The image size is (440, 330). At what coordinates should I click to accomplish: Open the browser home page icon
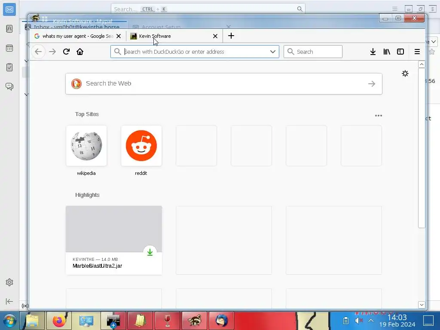[x=80, y=52]
